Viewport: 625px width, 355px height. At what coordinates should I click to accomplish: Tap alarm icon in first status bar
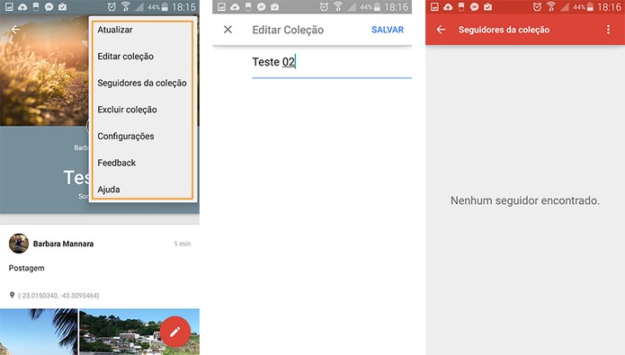pyautogui.click(x=112, y=7)
